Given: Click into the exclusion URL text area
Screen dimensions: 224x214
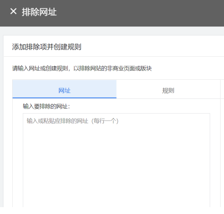Looking at the screenshot, I should (x=117, y=160).
